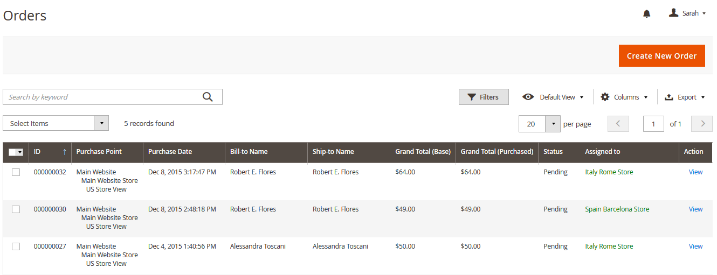Sort by Status column header
Image resolution: width=717 pixels, height=275 pixels.
point(553,152)
